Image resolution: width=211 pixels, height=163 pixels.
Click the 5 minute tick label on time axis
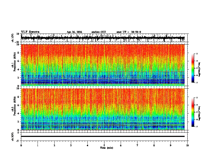104,145
